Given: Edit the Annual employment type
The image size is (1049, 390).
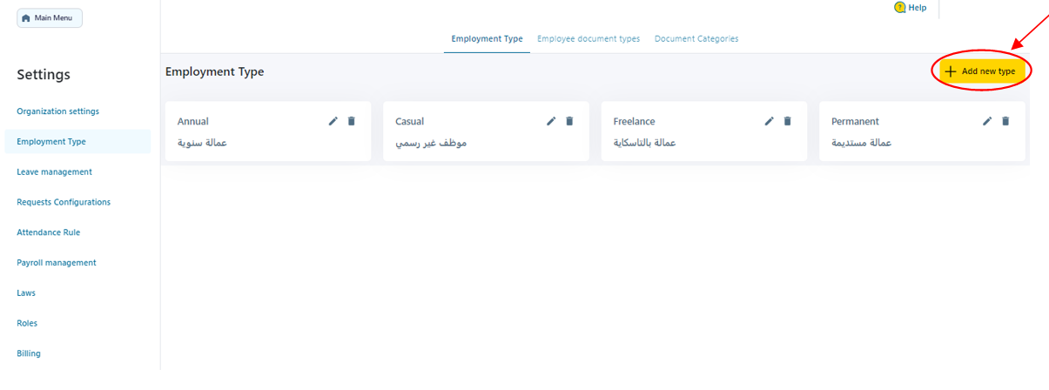Looking at the screenshot, I should click(333, 121).
